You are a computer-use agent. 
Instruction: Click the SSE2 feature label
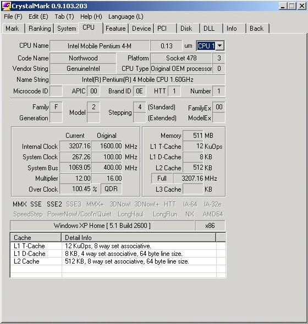coord(54,204)
